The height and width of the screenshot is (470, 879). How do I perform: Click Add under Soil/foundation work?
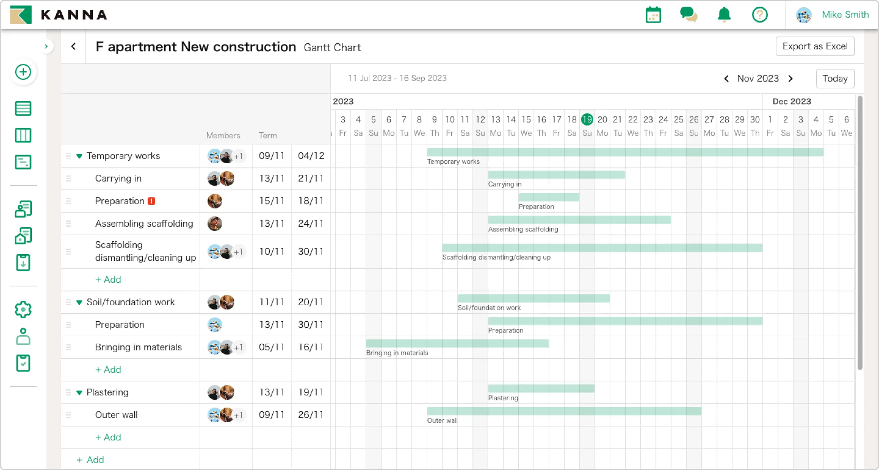click(x=108, y=370)
